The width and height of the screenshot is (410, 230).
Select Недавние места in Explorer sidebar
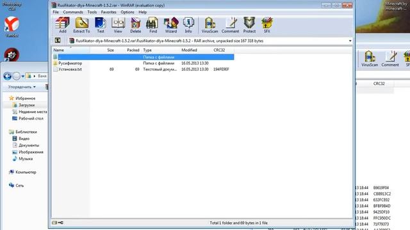coord(33,112)
